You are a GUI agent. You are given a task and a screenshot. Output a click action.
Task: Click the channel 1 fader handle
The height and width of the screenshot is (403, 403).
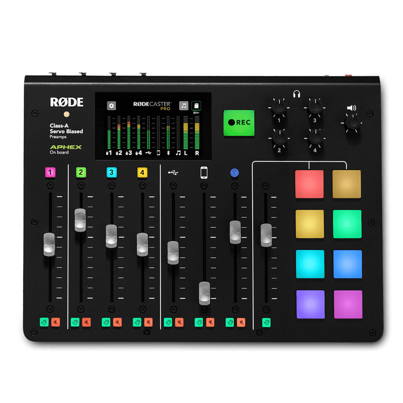click(x=49, y=245)
